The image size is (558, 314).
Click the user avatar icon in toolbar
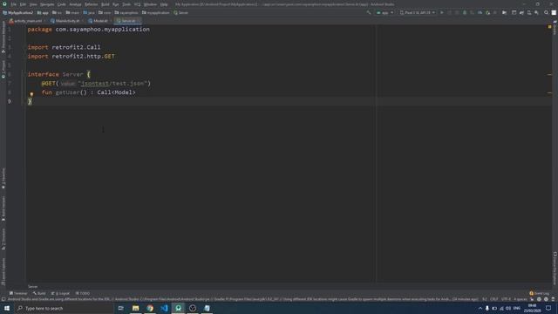tap(554, 12)
